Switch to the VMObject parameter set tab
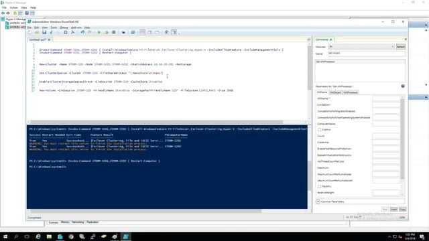 [335, 92]
